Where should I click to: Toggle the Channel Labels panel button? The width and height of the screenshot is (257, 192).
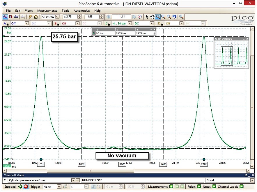point(242,186)
